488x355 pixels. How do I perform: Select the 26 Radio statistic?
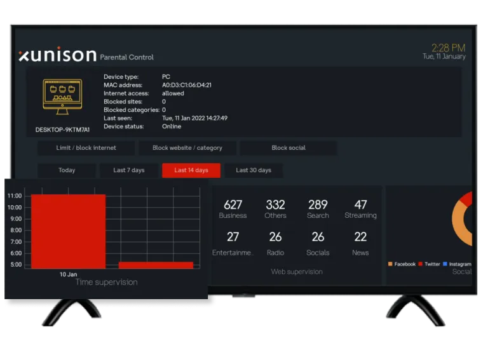pos(275,244)
